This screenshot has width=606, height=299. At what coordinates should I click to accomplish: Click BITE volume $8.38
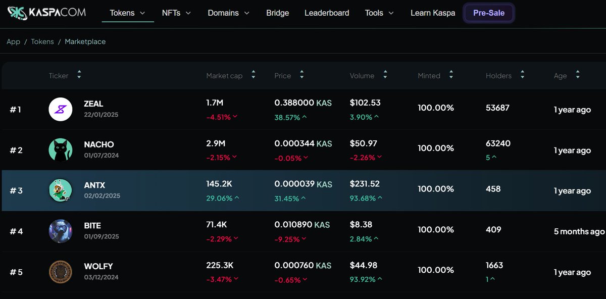(361, 225)
